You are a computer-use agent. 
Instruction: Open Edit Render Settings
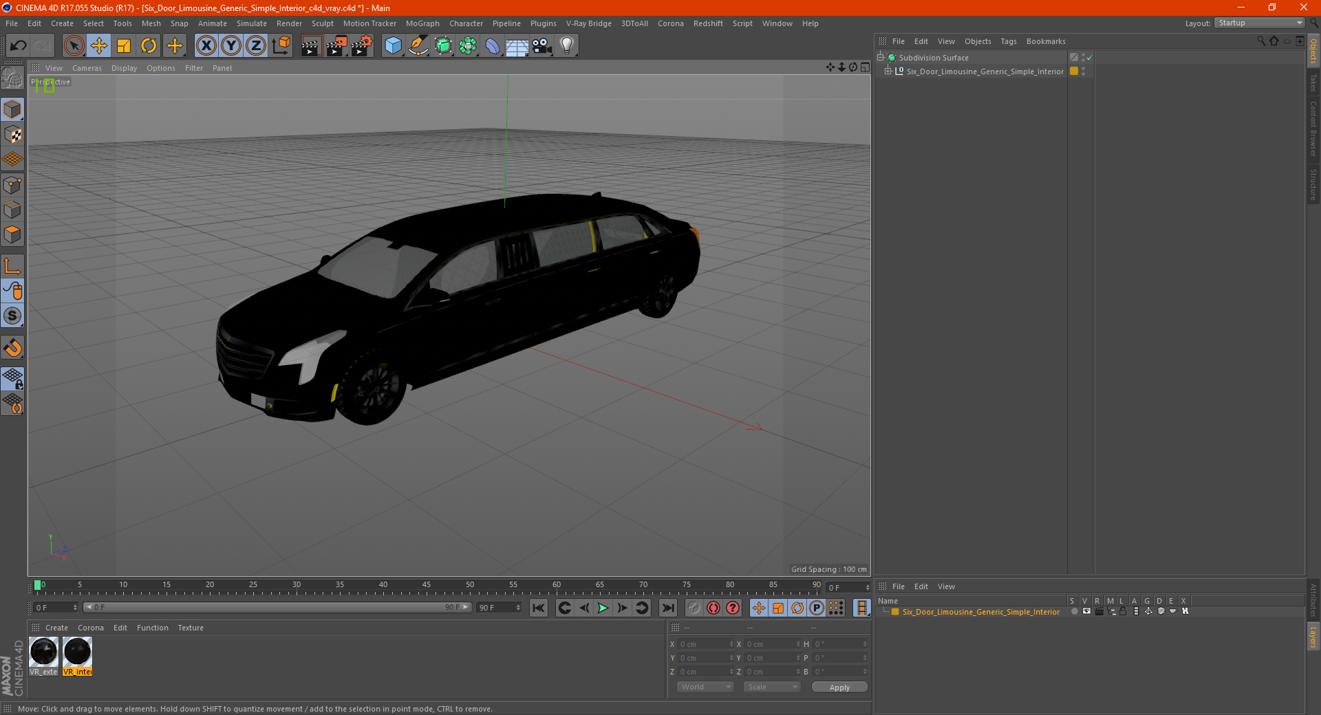[362, 46]
